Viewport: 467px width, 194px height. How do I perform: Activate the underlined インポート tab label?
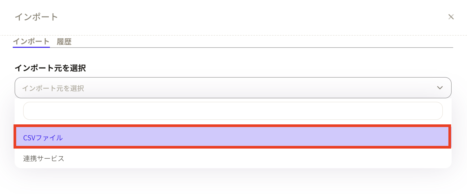click(31, 41)
